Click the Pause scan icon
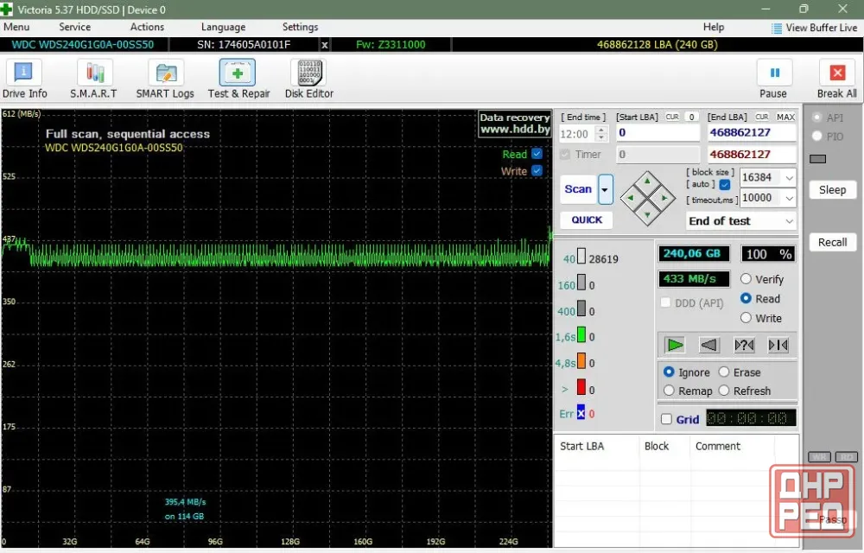The image size is (864, 553). (774, 73)
